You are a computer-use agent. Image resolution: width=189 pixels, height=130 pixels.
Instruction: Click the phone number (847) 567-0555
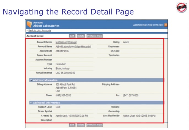63,95
